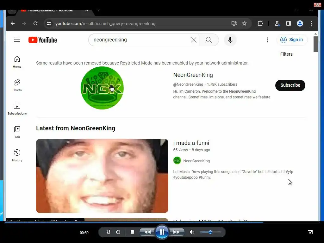Viewport: 324px width, 243px height.
Task: Go to Home in sidebar
Action: click(17, 62)
